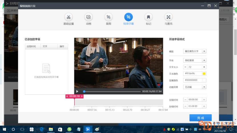237x133 pixels.
Task: Increase 持续时间 with plus button
Action: point(204,106)
